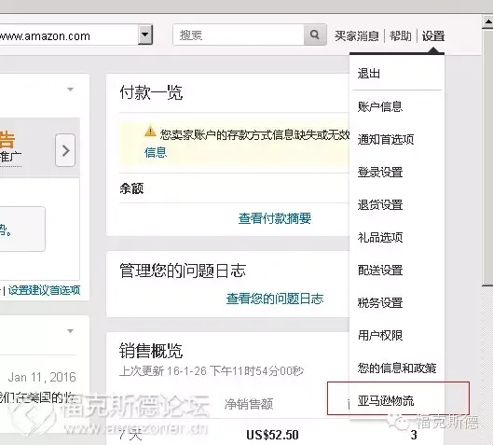Collapse the top left panel using its arrow

tap(71, 90)
